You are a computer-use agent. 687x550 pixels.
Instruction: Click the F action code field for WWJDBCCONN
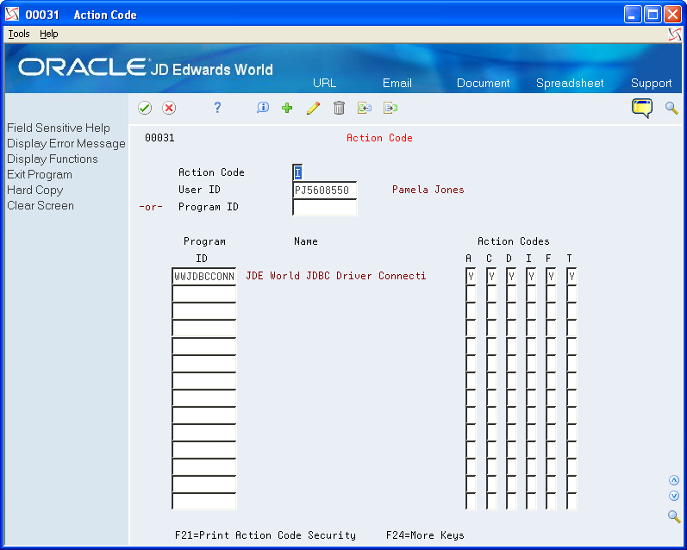pos(551,276)
